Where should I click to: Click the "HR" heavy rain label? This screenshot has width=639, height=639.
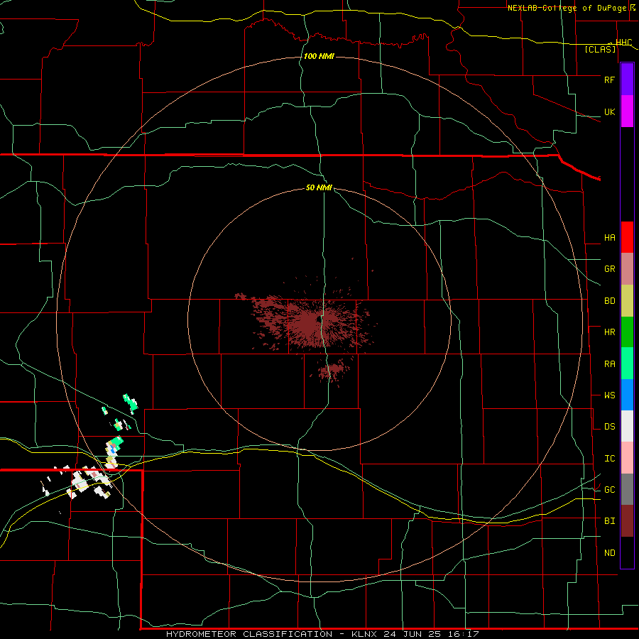(610, 332)
